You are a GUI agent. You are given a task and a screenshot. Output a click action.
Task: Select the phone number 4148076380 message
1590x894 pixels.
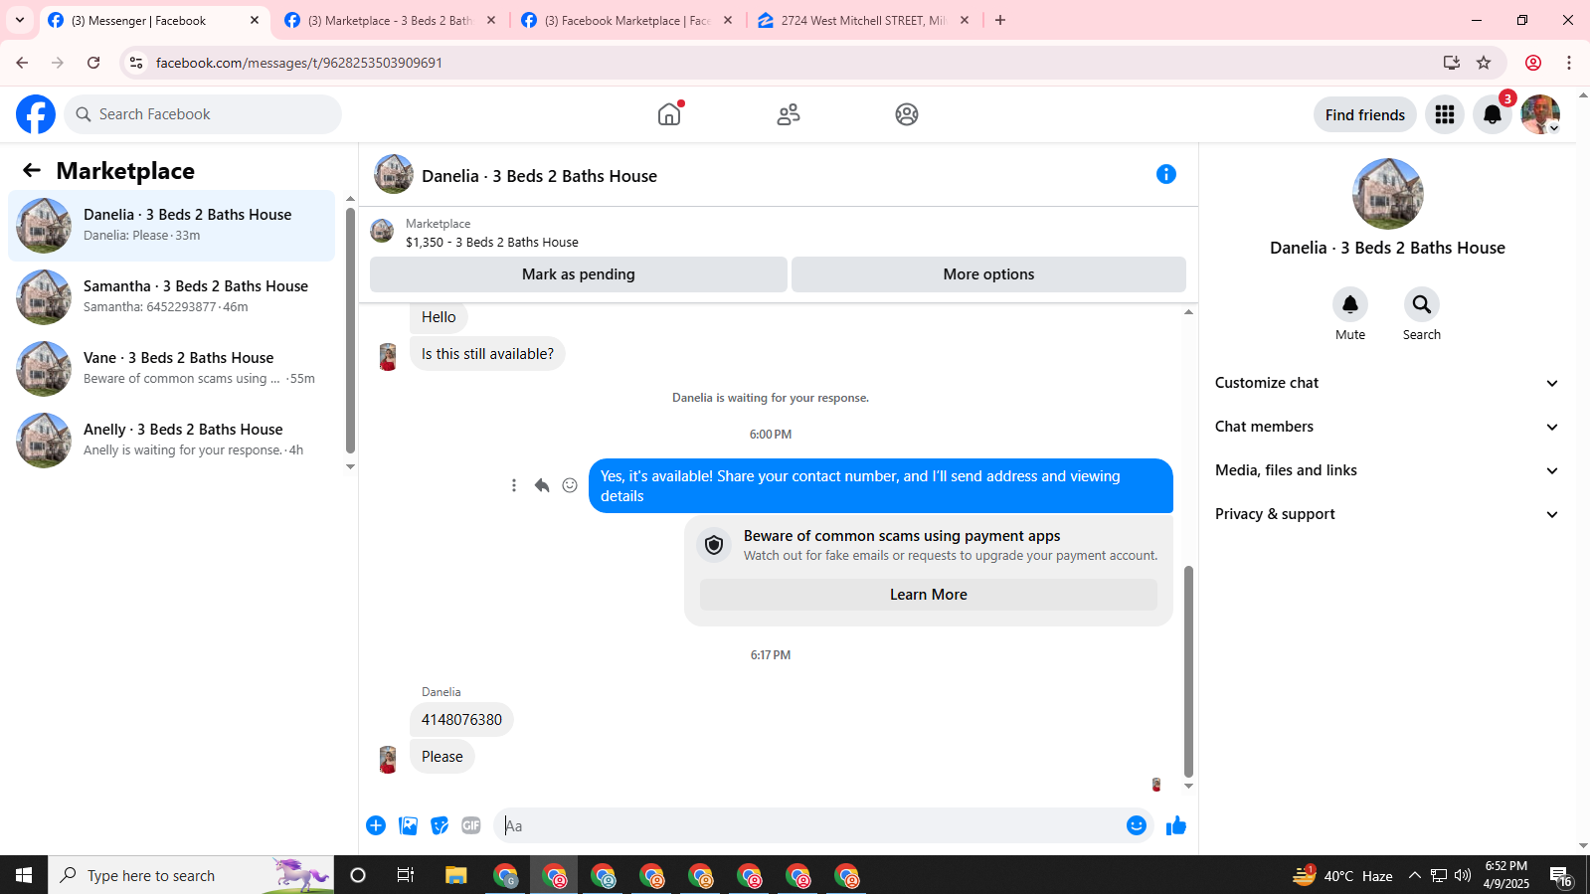click(x=461, y=720)
